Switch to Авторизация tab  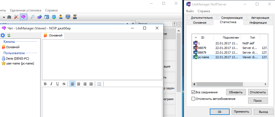coord(260,18)
